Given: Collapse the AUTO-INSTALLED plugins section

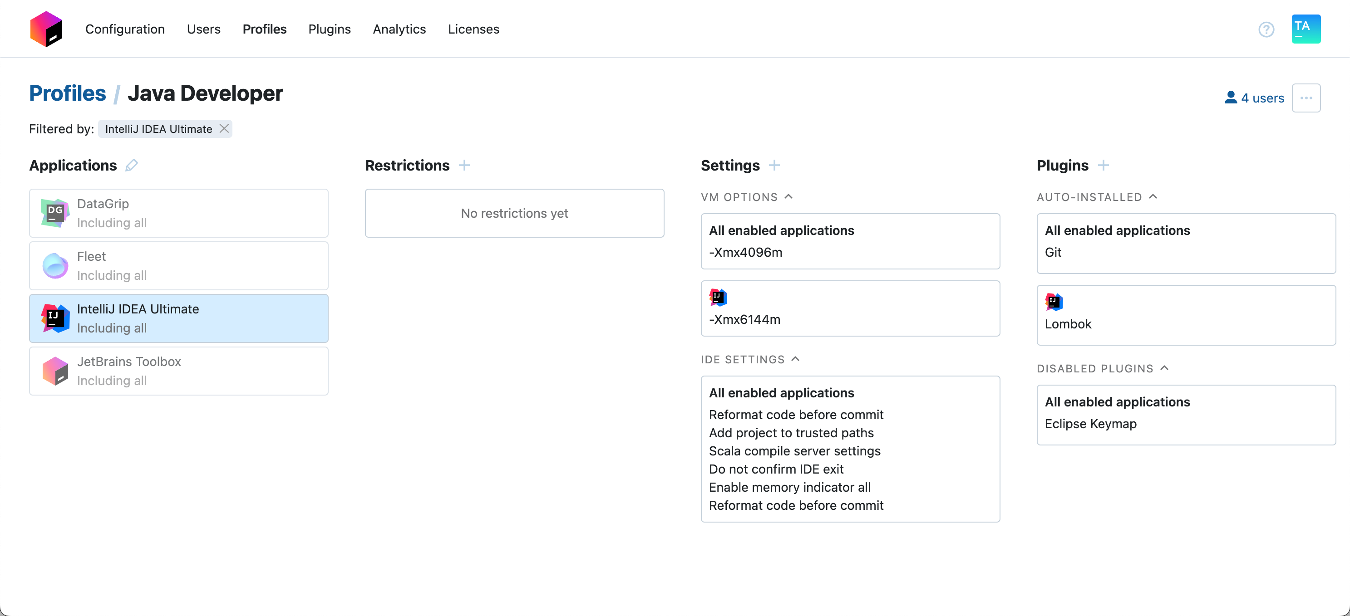Looking at the screenshot, I should [x=1153, y=196].
